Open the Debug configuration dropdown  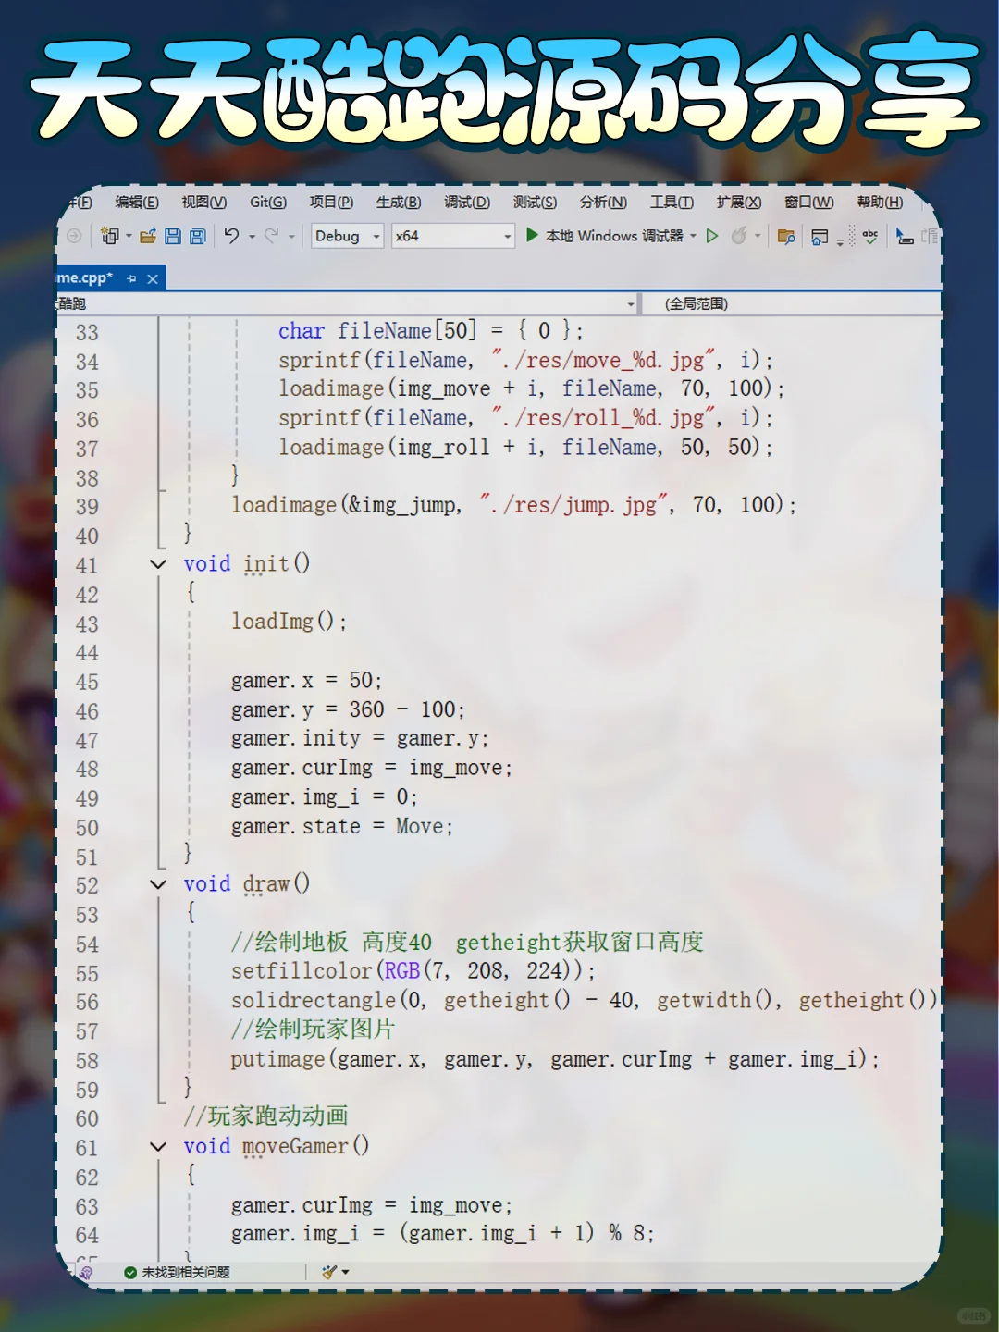tap(348, 236)
